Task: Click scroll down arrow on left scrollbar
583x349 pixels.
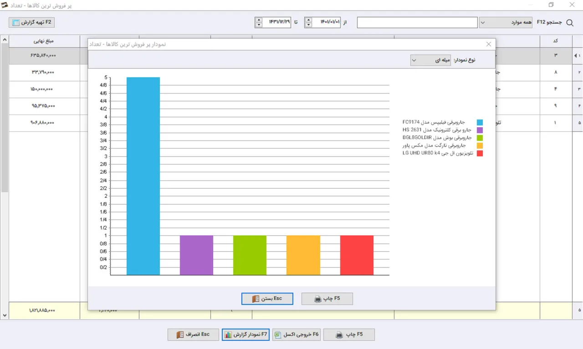Action: pyautogui.click(x=5, y=315)
